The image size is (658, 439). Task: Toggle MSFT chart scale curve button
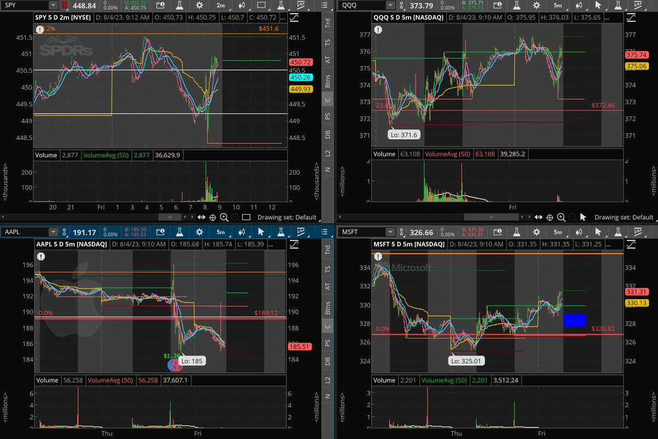(x=630, y=244)
